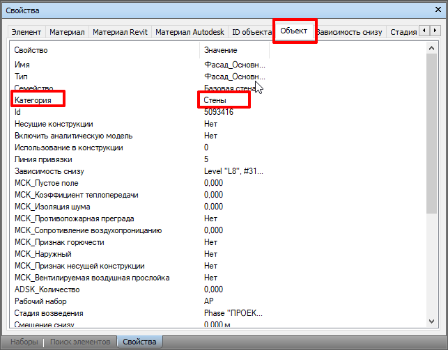The image size is (448, 350).
Task: Switch to Поиск элементов panel tab
Action: point(80,342)
